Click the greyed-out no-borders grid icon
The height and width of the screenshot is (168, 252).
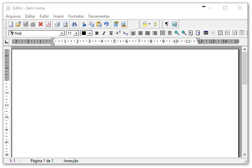coord(213,33)
